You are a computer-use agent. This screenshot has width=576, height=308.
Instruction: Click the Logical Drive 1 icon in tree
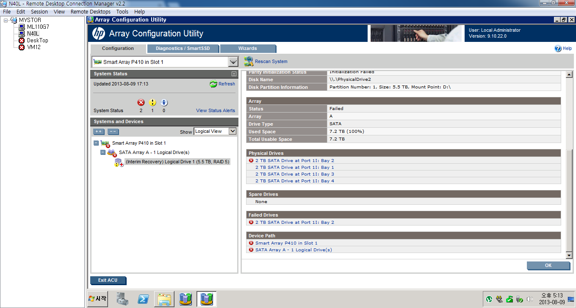tap(119, 162)
